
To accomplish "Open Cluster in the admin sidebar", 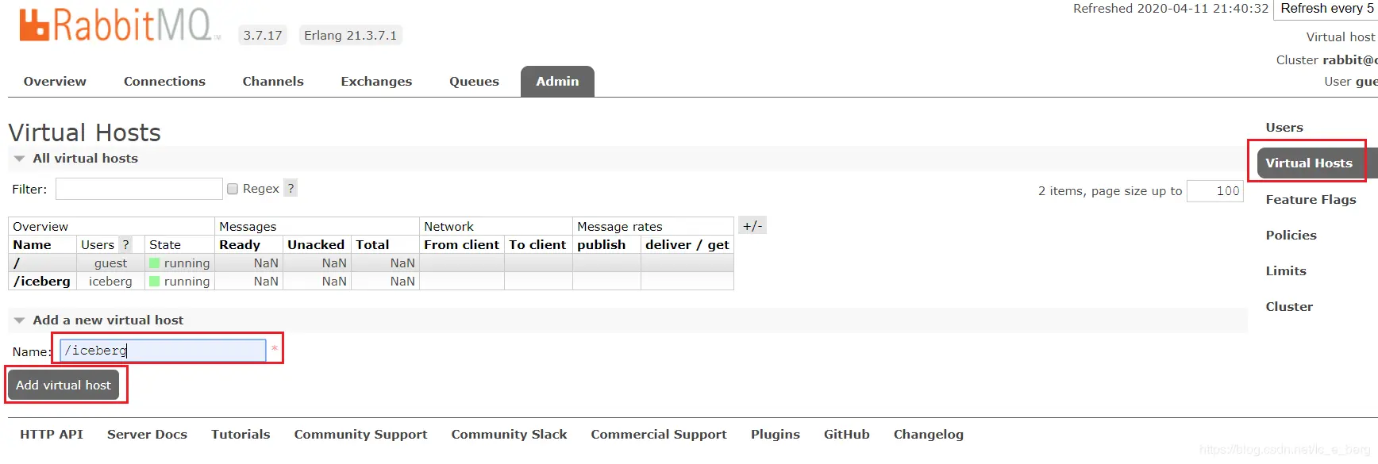I will (1289, 307).
